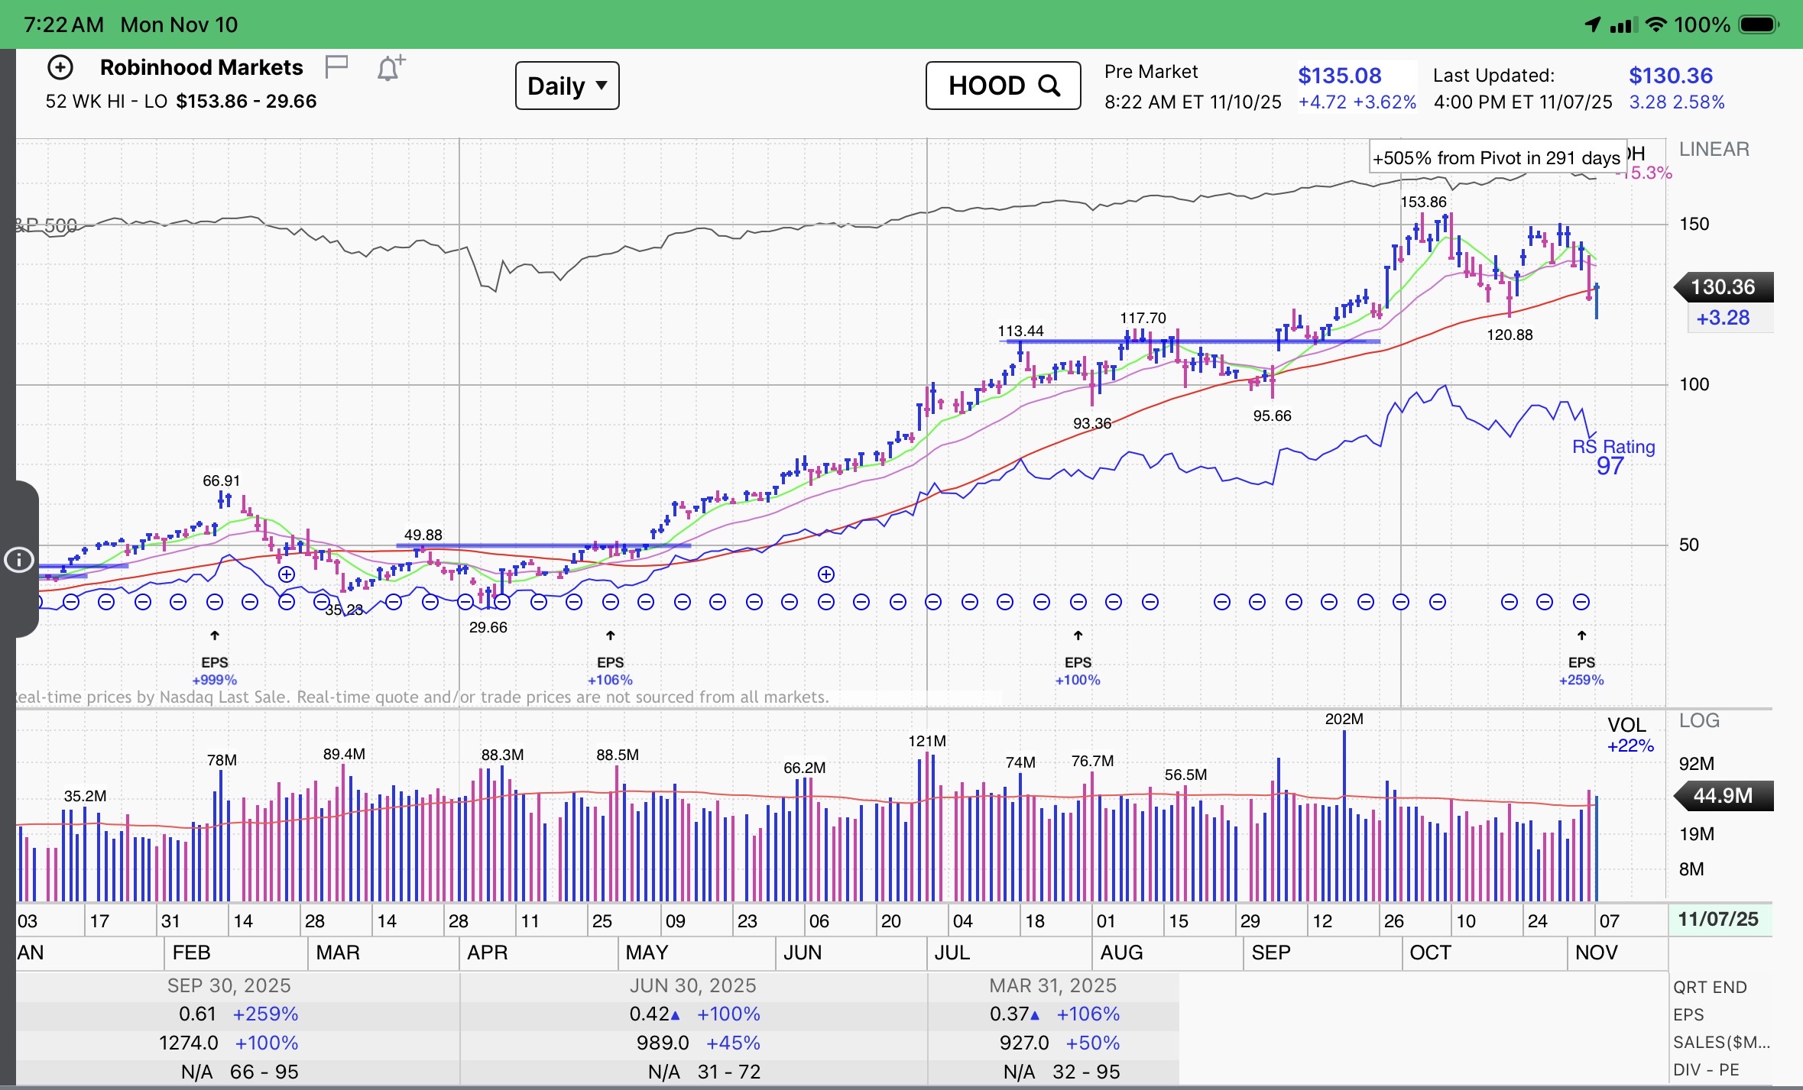The image size is (1803, 1090).
Task: Select the SEP 30, 2025 quarter column
Action: point(229,985)
